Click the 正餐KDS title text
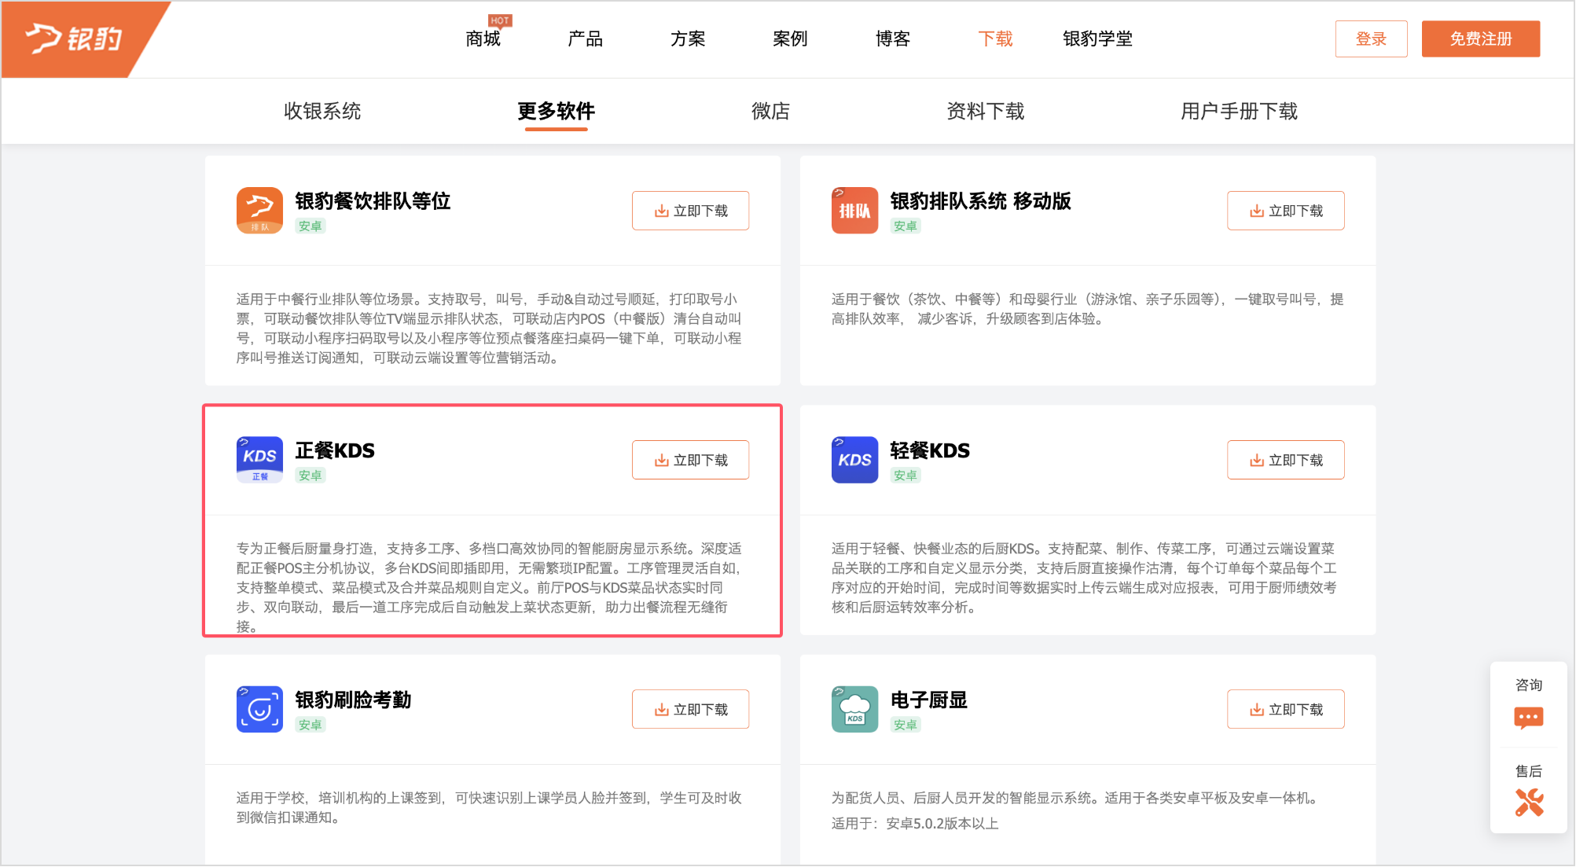Image resolution: width=1576 pixels, height=867 pixels. 335,450
